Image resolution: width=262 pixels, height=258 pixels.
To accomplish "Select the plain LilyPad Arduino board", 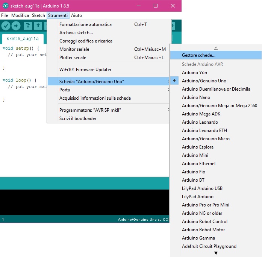I will (x=216, y=197).
